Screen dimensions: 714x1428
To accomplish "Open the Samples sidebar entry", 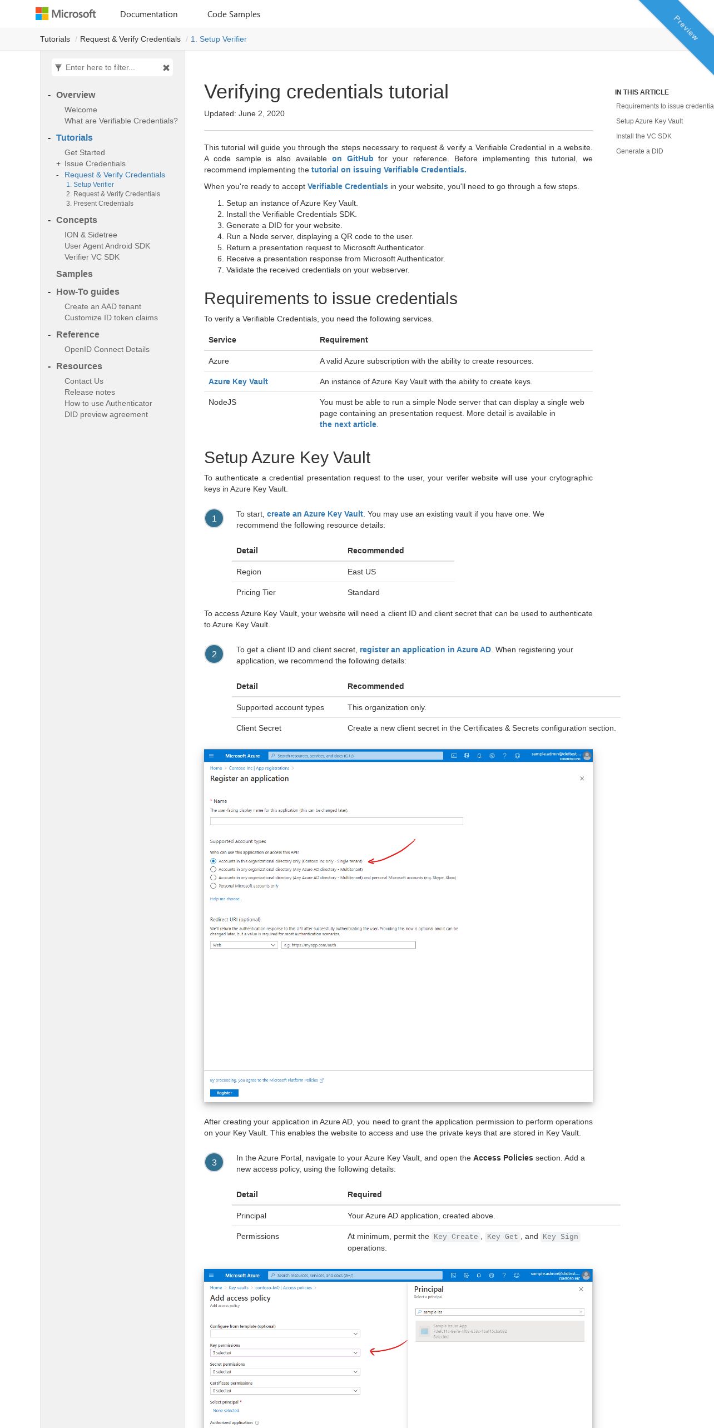I will click(75, 274).
